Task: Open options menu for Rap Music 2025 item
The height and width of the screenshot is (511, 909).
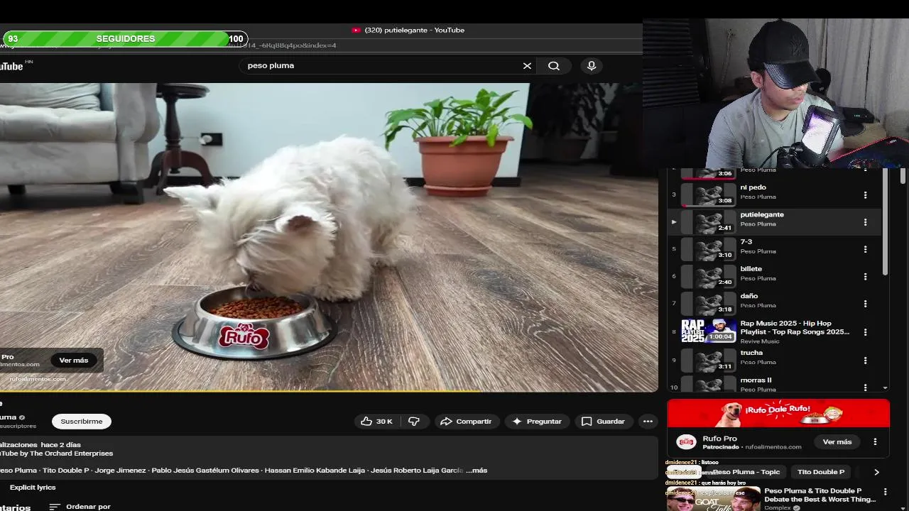Action: coord(865,332)
